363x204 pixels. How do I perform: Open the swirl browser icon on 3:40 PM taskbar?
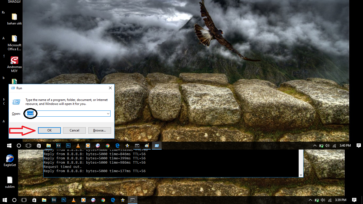(x=98, y=146)
